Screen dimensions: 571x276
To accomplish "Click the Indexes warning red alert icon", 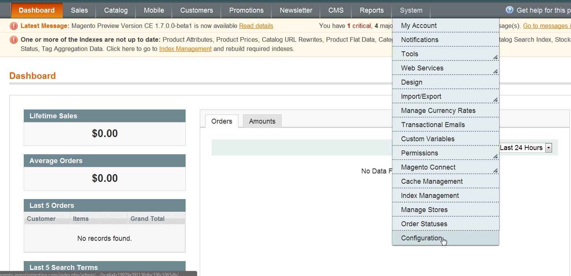I will tap(14, 40).
